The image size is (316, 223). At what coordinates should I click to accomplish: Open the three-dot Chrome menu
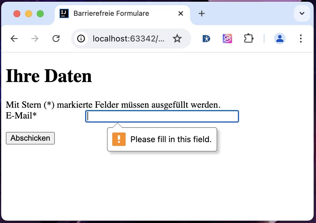click(x=301, y=39)
